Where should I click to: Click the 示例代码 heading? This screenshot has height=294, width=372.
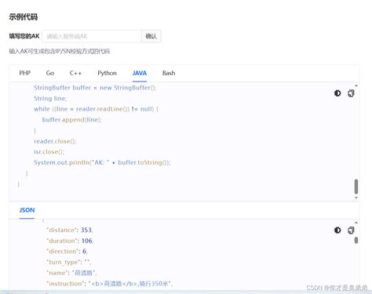pyautogui.click(x=24, y=17)
